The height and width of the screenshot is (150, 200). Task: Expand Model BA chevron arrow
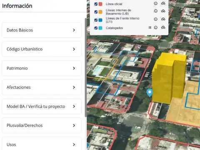pos(74,106)
